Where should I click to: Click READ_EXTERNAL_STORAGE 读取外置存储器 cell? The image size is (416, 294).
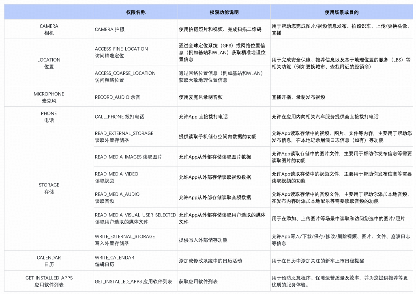tap(135, 136)
